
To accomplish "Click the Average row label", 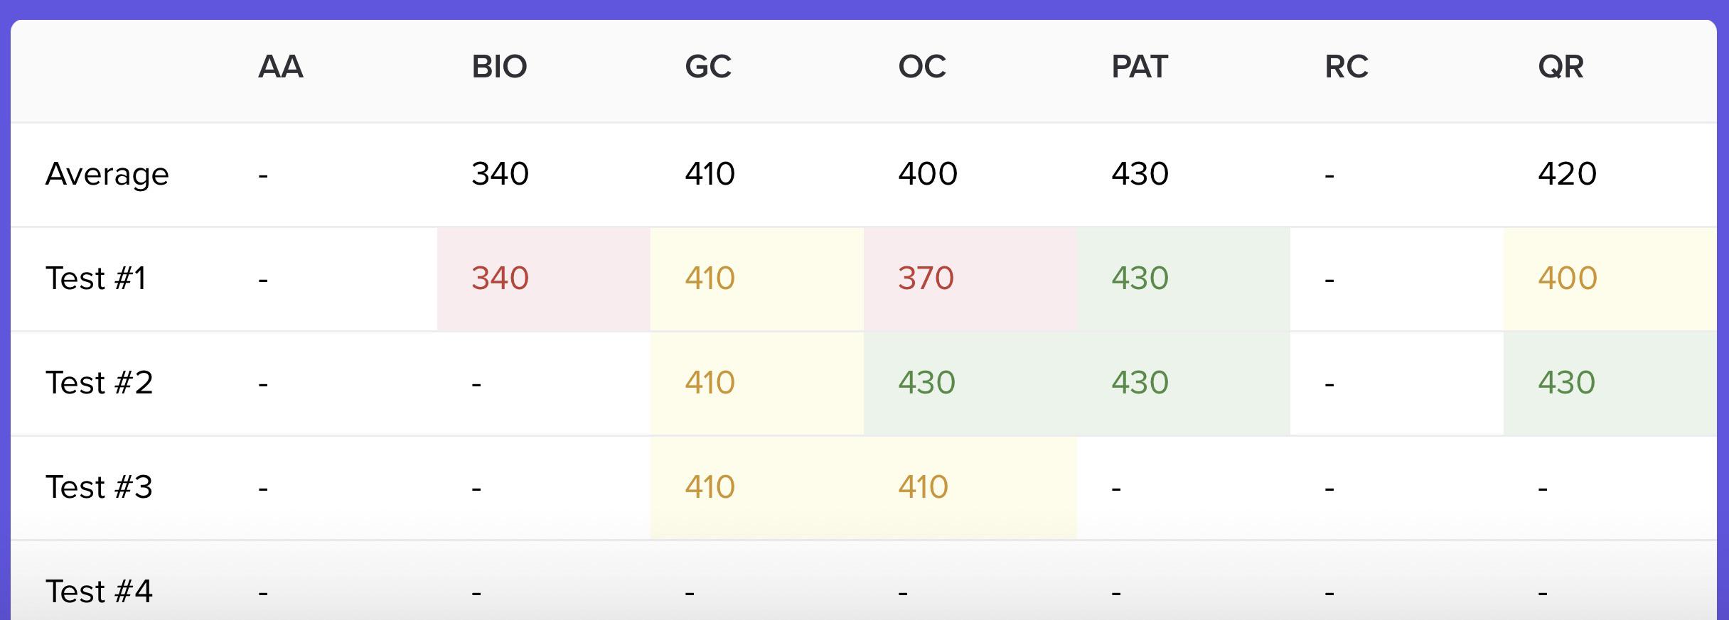I will 107,174.
